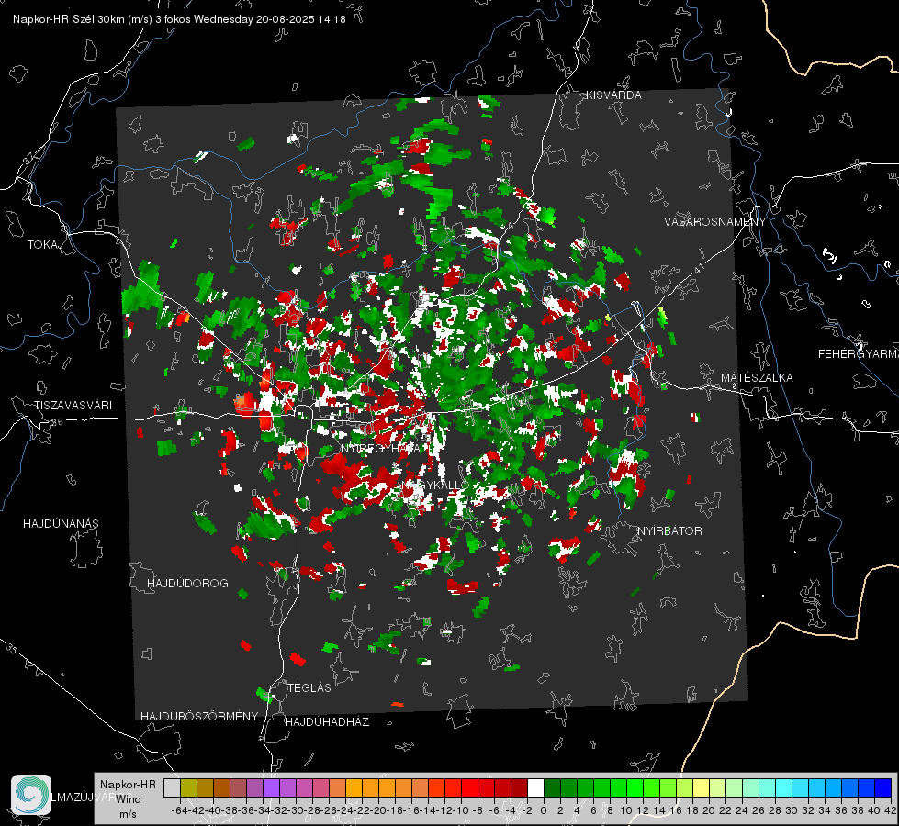Click road number 41 label
This screenshot has height=826, width=899.
pos(699,270)
